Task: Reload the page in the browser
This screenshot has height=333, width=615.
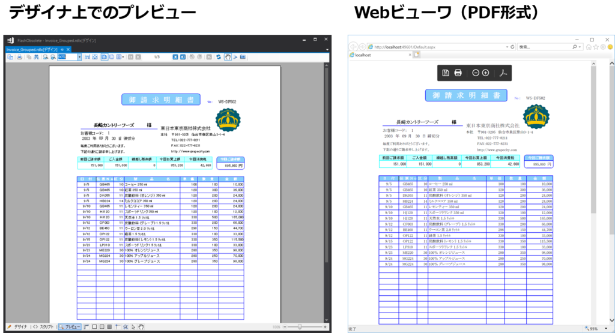Action: [x=512, y=47]
